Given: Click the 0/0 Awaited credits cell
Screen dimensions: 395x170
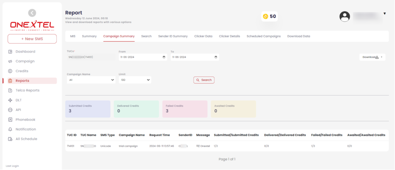Looking at the screenshot, I should 349,146.
